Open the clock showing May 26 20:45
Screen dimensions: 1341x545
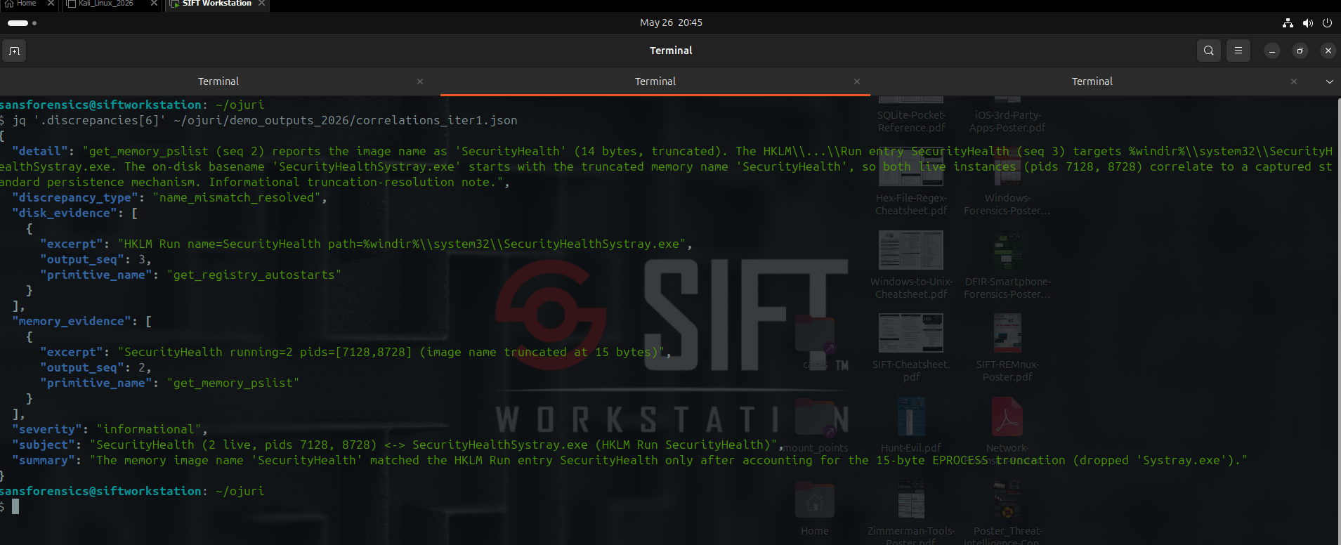671,22
